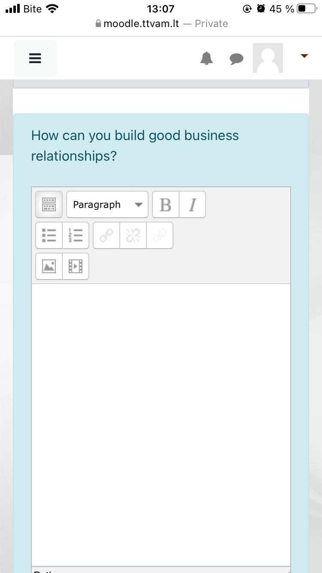Open the messages chat bubble
Viewport: 322px width, 573px height.
click(x=236, y=59)
